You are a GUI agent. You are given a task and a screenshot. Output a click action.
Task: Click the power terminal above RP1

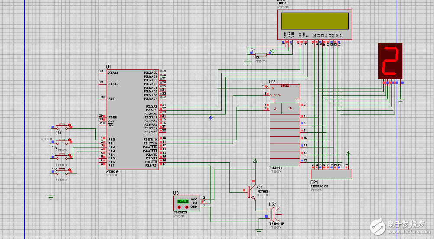tap(349, 153)
